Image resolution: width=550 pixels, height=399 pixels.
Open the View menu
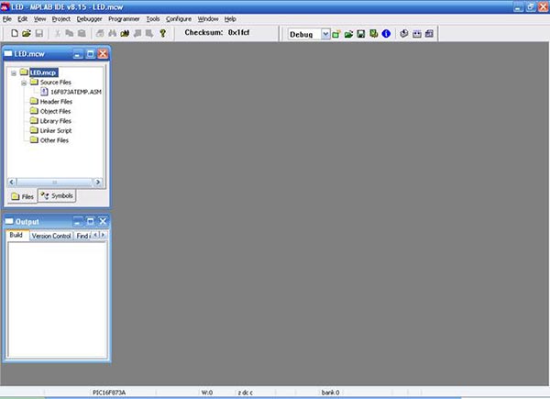click(x=39, y=19)
